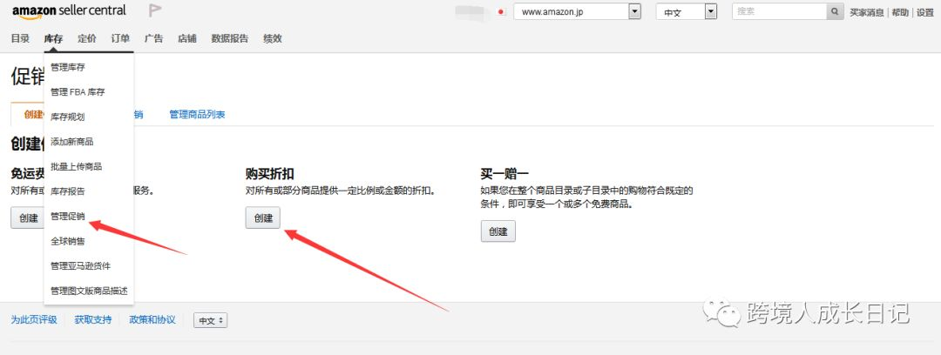Open the 绩效 menu

click(273, 38)
